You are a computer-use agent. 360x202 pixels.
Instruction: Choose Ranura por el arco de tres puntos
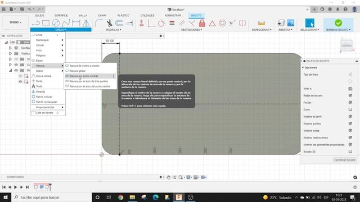(91, 81)
